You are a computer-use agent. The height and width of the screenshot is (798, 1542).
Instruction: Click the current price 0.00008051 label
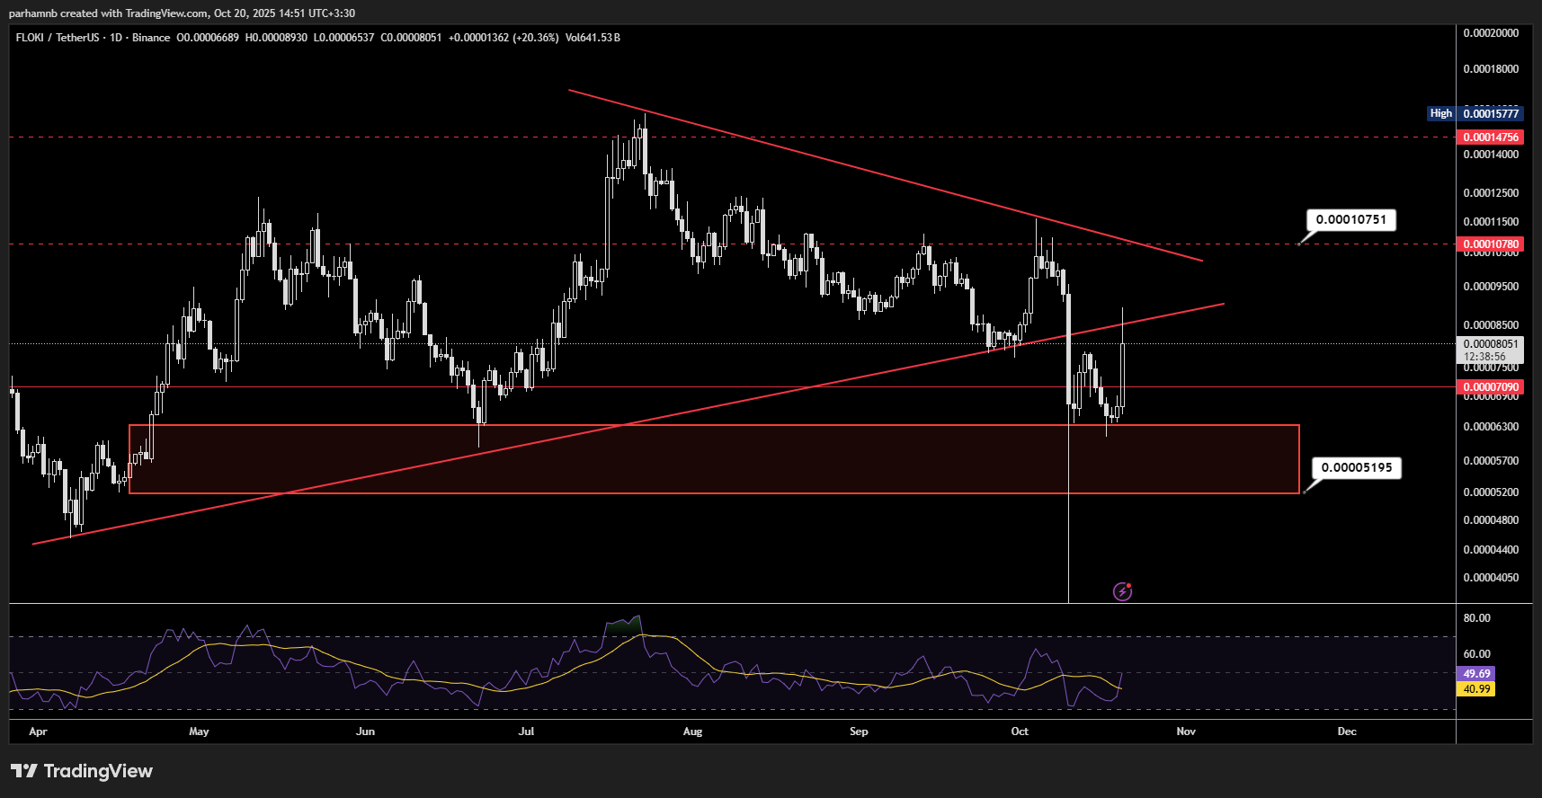(1490, 344)
